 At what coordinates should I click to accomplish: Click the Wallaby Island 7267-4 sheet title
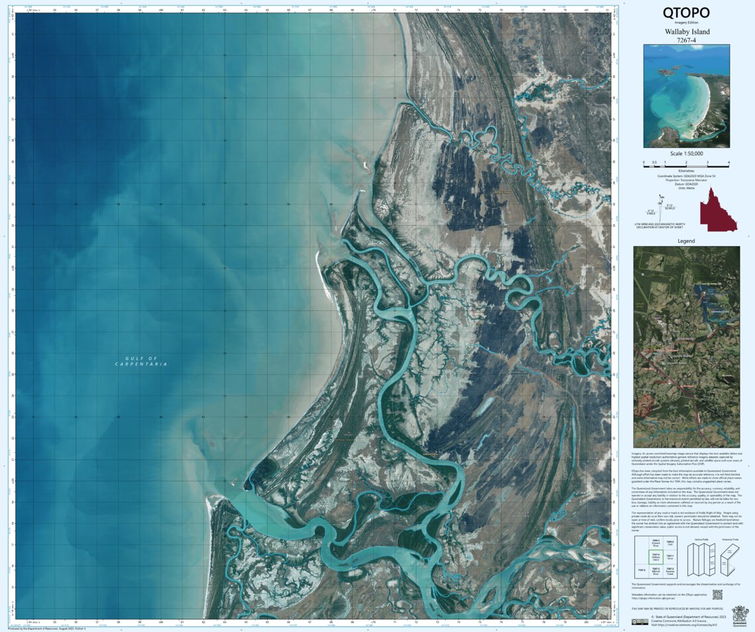(686, 32)
